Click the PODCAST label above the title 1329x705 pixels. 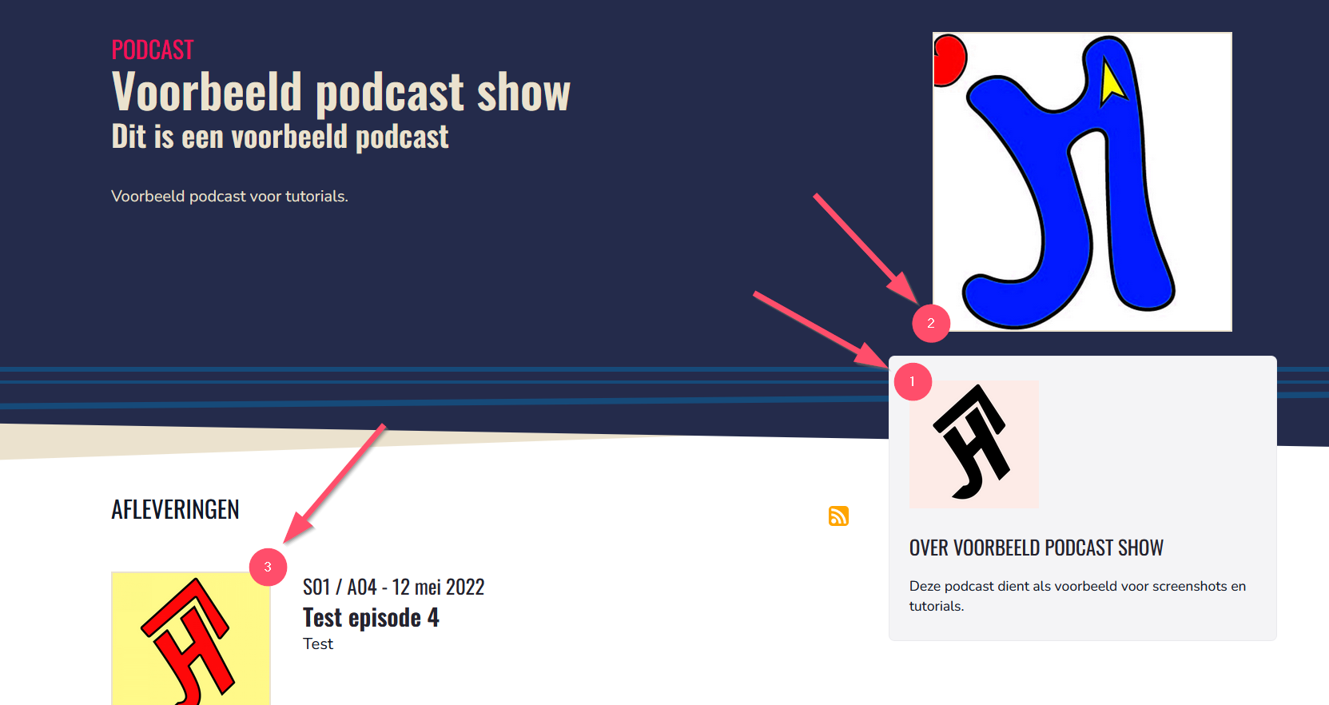click(153, 50)
